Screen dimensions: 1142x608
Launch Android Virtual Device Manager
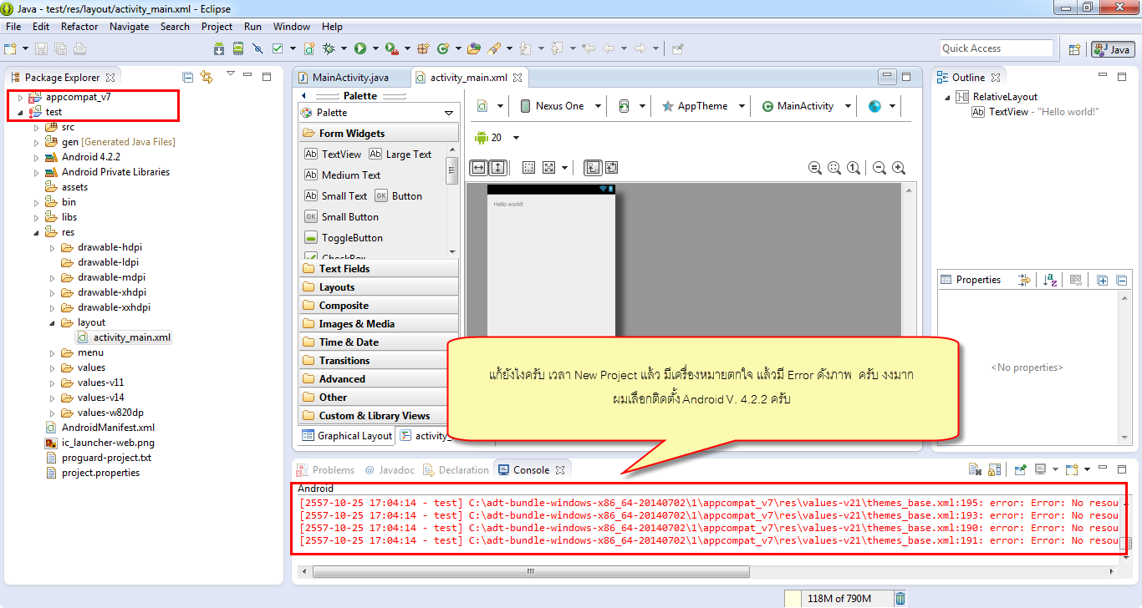pyautogui.click(x=238, y=48)
